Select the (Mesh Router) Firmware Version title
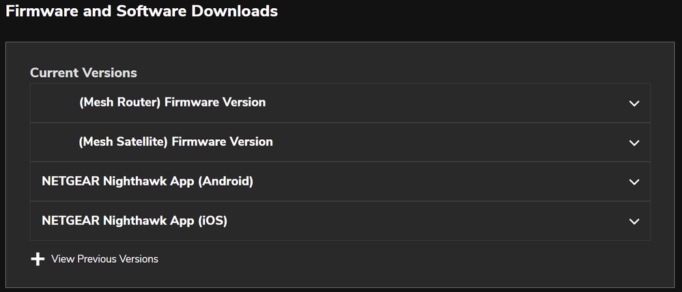 [172, 102]
